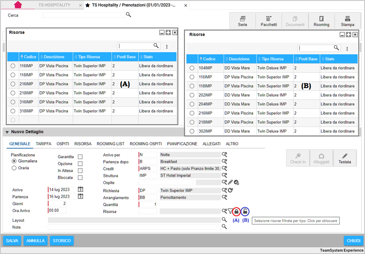Screen dimensions: 365x254
Task: Click refresh icon beside Richiesta field
Action: coord(230,190)
